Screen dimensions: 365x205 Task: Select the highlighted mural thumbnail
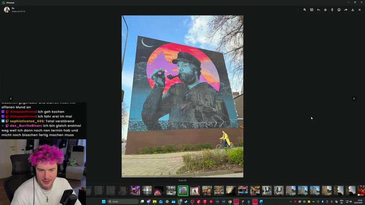183,191
